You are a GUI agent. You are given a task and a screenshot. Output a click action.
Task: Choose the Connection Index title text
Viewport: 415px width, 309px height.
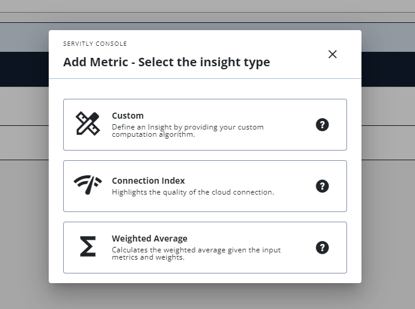click(x=148, y=181)
